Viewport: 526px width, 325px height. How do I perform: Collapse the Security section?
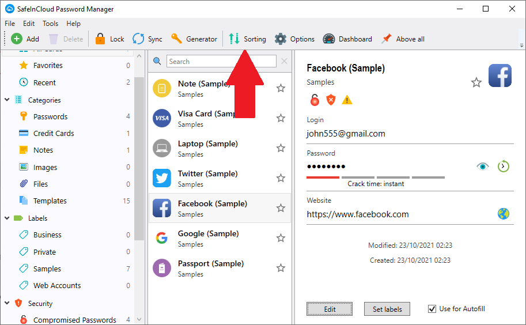click(x=7, y=303)
